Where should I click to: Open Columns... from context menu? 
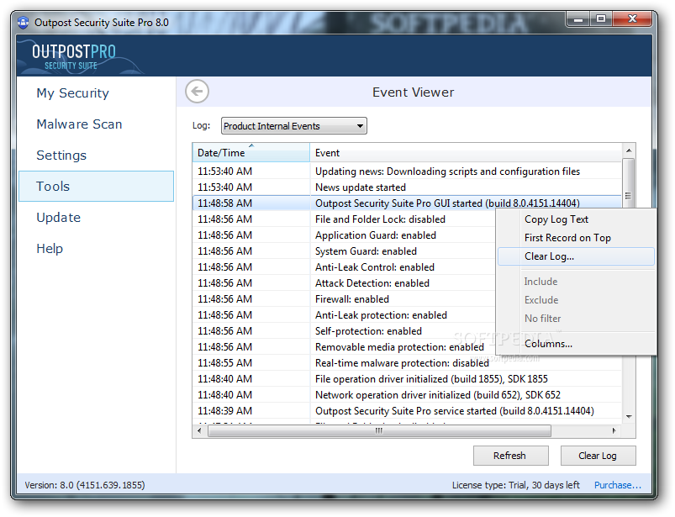coord(576,344)
